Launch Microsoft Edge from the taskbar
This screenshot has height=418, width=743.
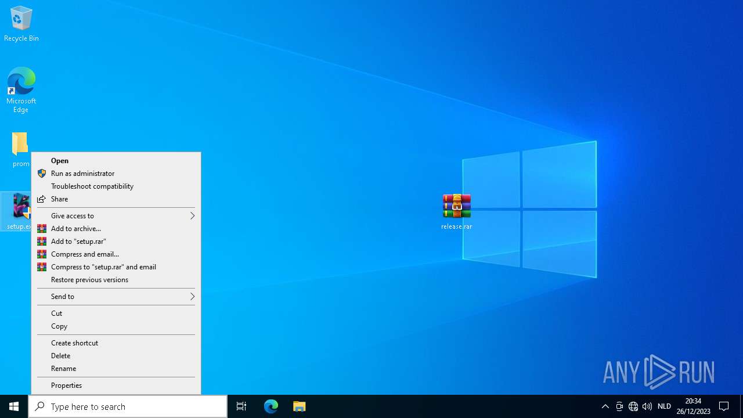coord(271,406)
